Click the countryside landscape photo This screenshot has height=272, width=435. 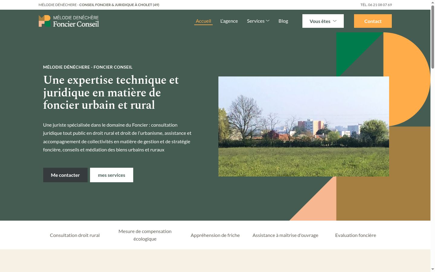304,126
